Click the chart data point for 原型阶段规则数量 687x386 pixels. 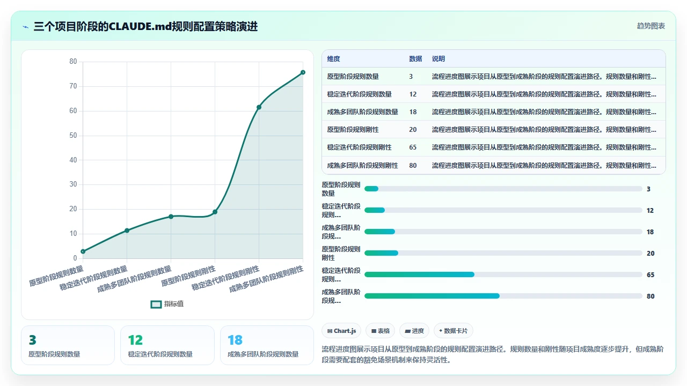click(83, 251)
